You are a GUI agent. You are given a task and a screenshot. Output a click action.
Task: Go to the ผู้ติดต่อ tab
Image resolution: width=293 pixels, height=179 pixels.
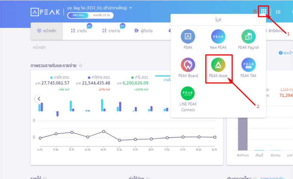click(144, 31)
